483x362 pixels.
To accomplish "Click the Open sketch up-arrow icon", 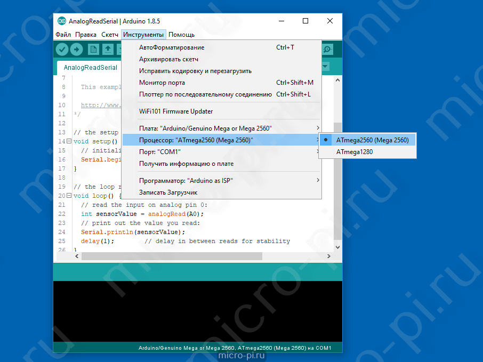I will pos(108,50).
